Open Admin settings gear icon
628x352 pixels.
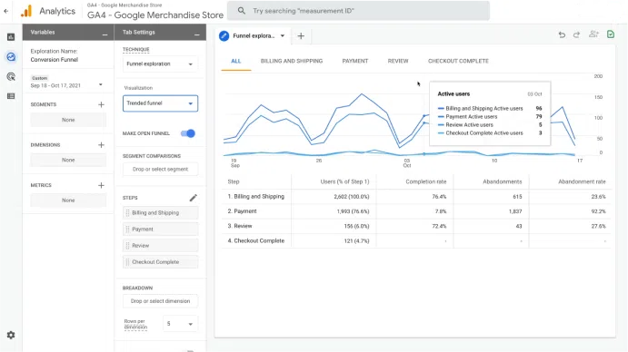(x=11, y=335)
